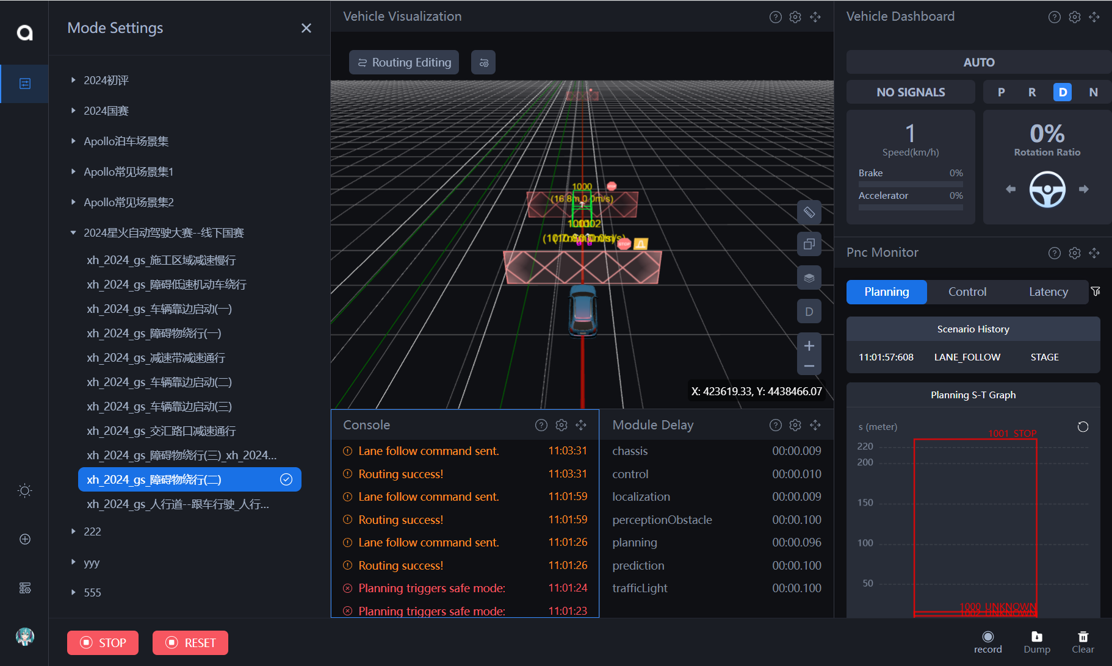Select gear P in the dashboard

tap(1001, 92)
